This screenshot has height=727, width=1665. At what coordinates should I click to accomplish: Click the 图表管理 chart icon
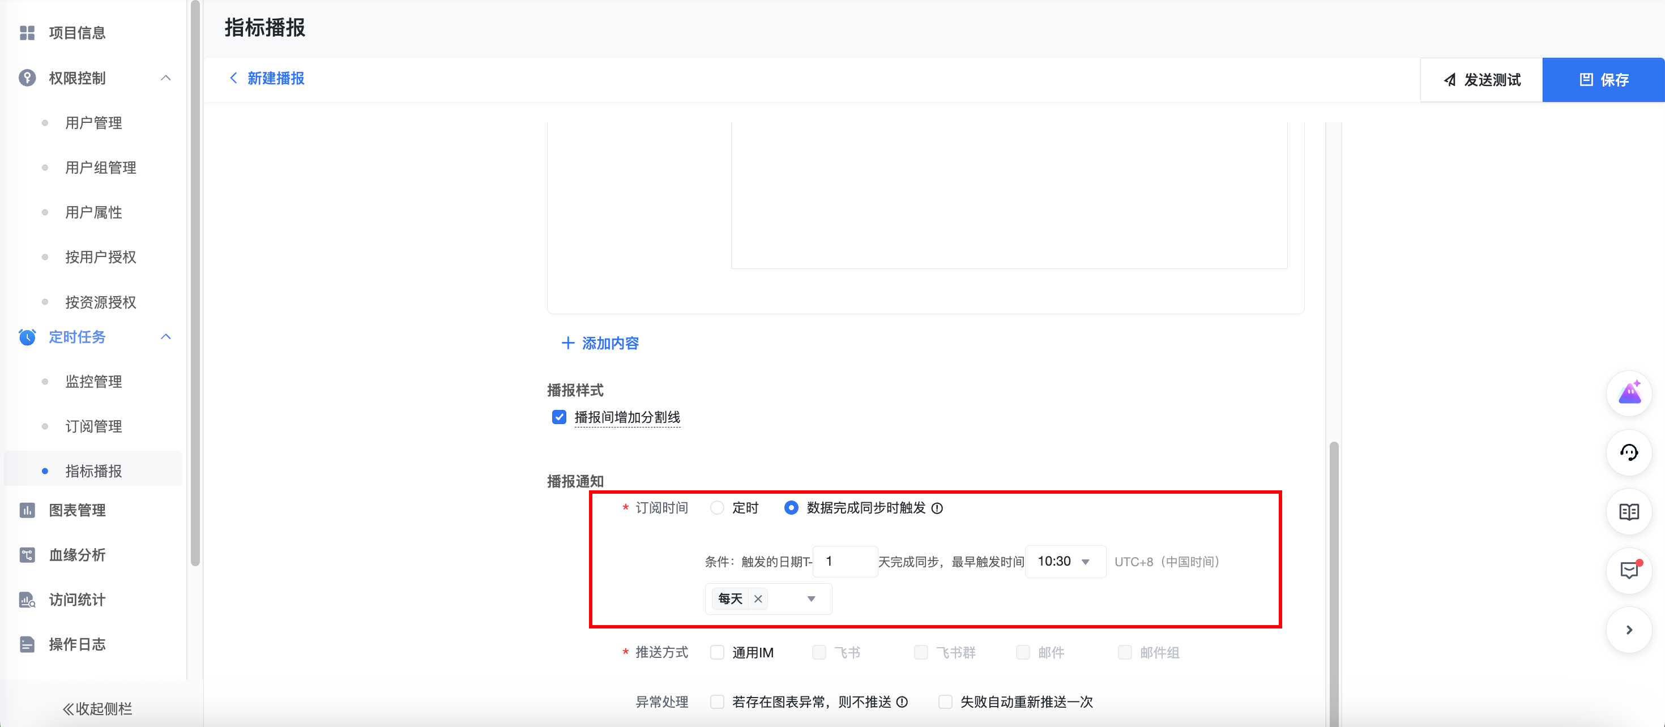27,510
